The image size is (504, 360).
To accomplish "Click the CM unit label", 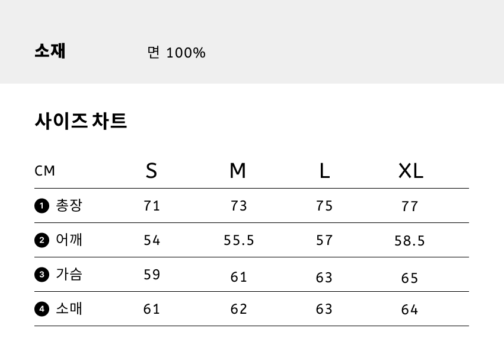I will [45, 171].
